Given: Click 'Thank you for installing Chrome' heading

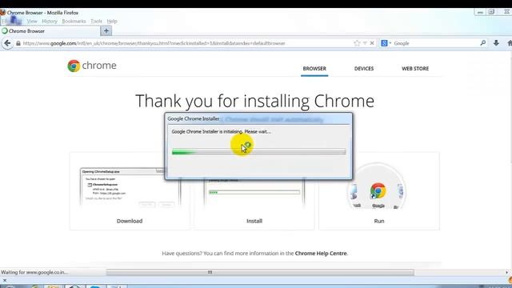Looking at the screenshot, I should [x=254, y=101].
